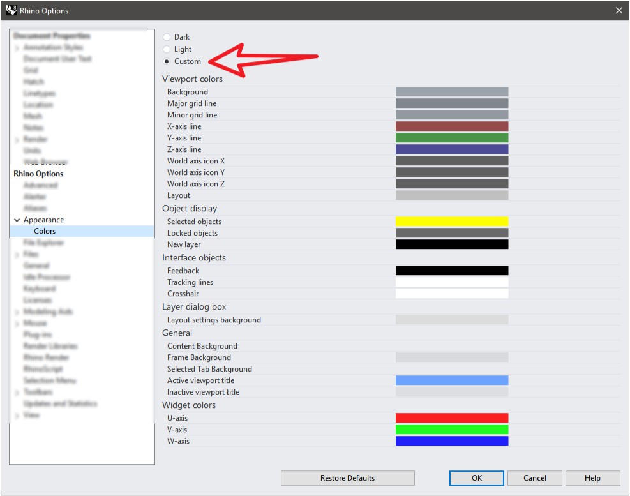Click the X-axis line red swatch

coord(452,126)
